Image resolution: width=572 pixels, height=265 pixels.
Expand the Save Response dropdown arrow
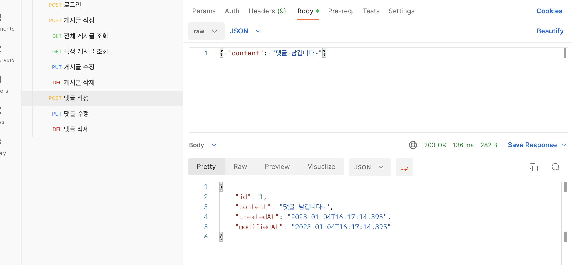click(x=564, y=145)
